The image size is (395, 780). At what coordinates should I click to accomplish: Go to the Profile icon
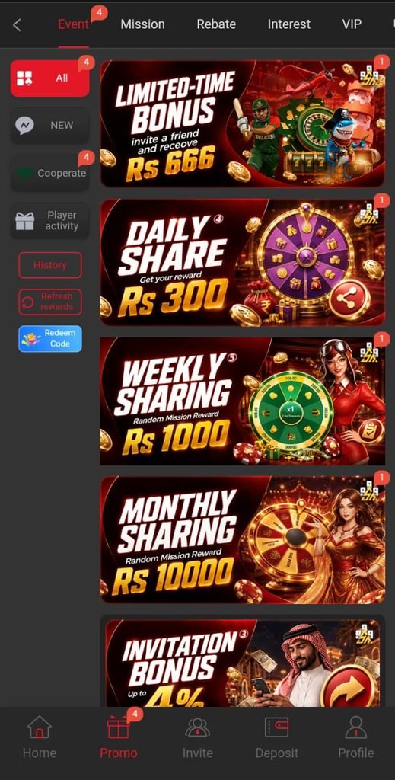tap(355, 727)
